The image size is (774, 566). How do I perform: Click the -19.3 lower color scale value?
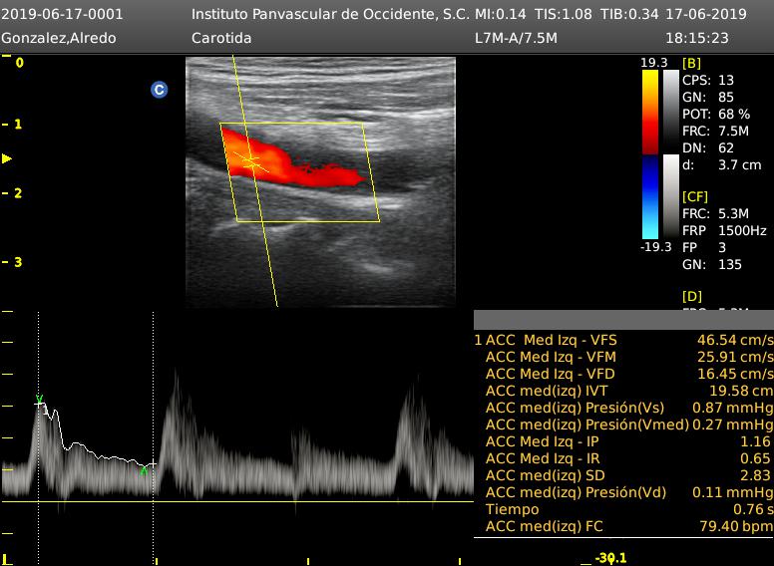point(655,246)
